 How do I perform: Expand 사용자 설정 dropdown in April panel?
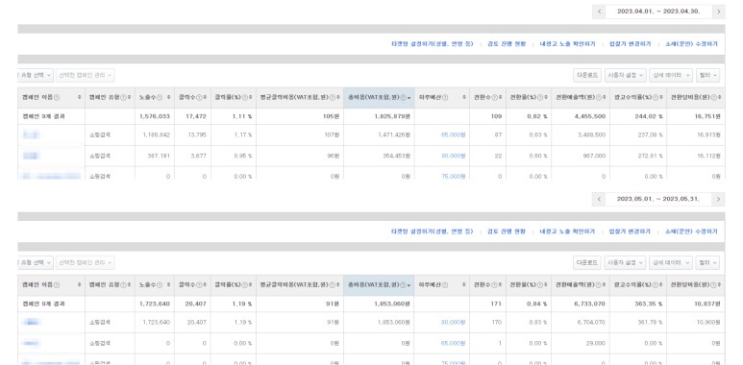point(626,75)
